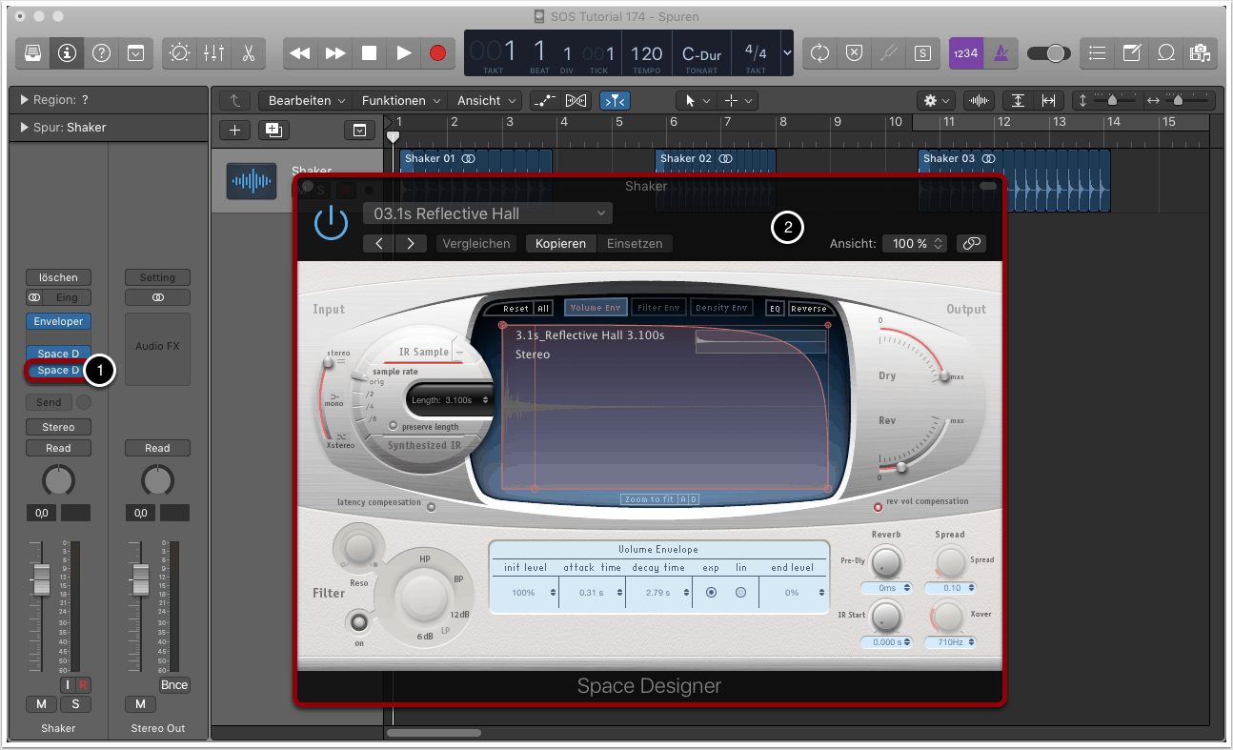
Task: Select the exp envelope radio button
Action: click(711, 593)
